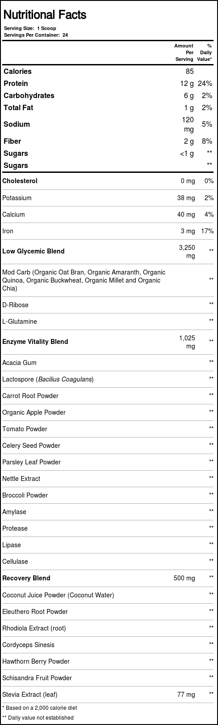Click the Iron 17% daily value
218x725 pixels.
point(207,231)
